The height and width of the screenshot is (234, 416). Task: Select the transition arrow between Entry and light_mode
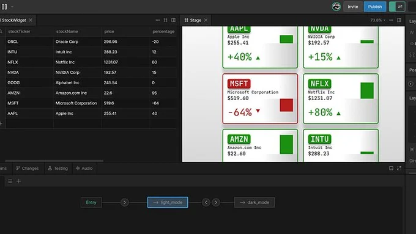pyautogui.click(x=125, y=202)
